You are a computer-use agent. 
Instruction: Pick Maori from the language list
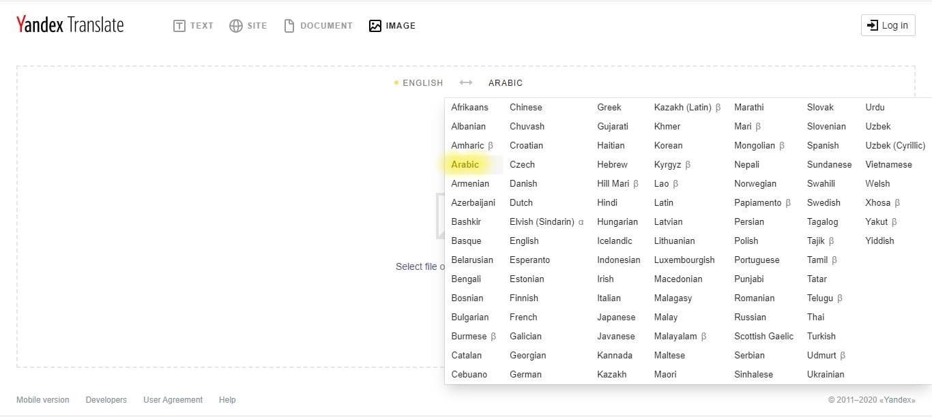click(665, 374)
